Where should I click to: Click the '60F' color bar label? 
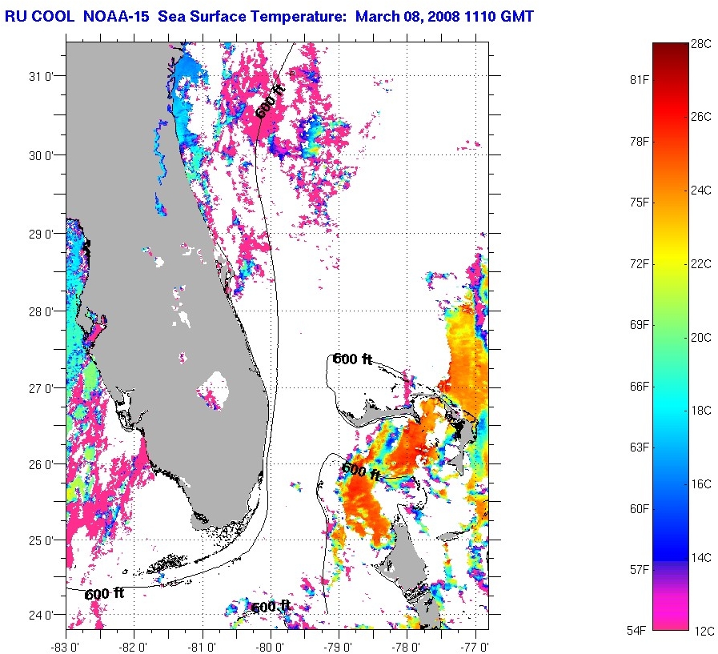coord(640,509)
